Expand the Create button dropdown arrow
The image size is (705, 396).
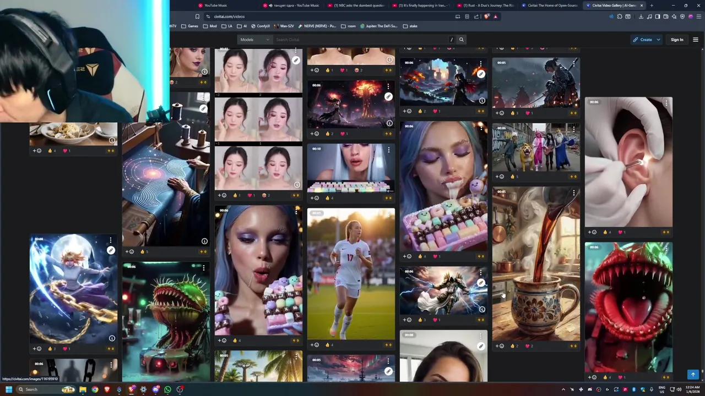658,40
